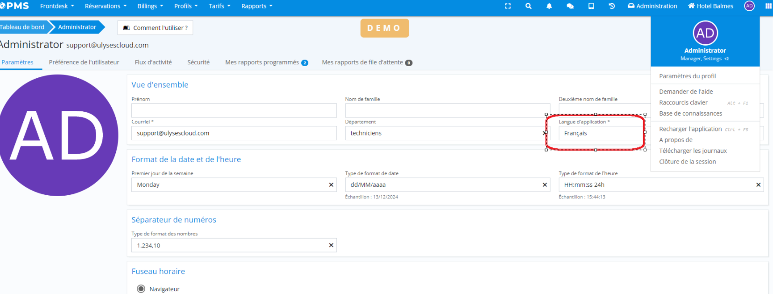Open the notifications bell
This screenshot has width=773, height=294.
click(549, 6)
